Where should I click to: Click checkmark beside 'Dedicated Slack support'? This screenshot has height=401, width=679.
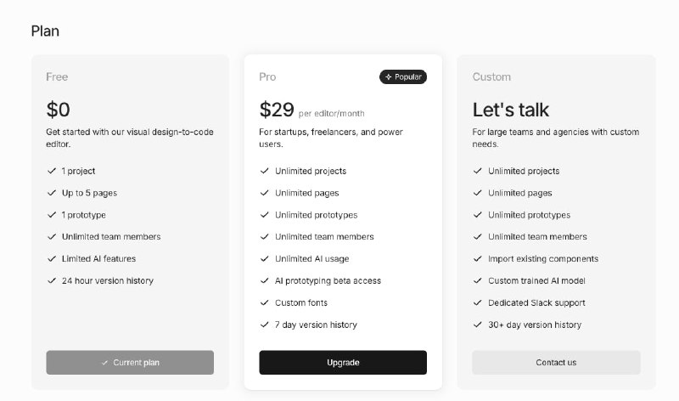point(478,302)
